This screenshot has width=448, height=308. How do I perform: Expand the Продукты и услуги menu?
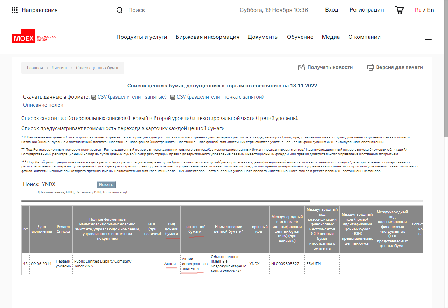pos(142,37)
